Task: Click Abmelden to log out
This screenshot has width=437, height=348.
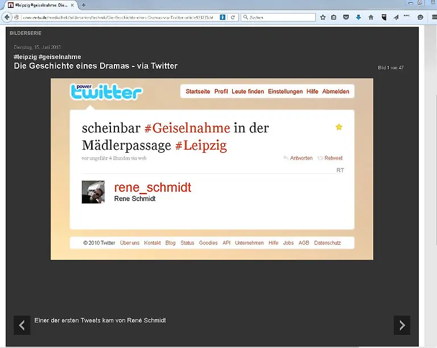Action: tap(336, 91)
